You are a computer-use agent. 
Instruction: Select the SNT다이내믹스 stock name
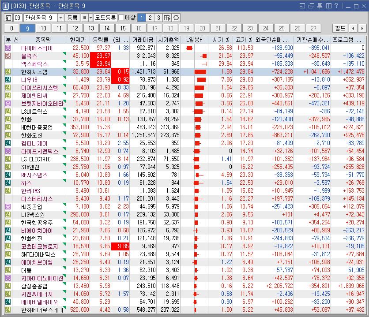(x=38, y=254)
